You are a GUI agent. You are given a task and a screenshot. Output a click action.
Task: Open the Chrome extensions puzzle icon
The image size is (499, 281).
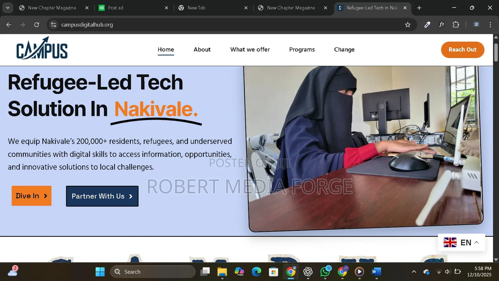pos(456,25)
